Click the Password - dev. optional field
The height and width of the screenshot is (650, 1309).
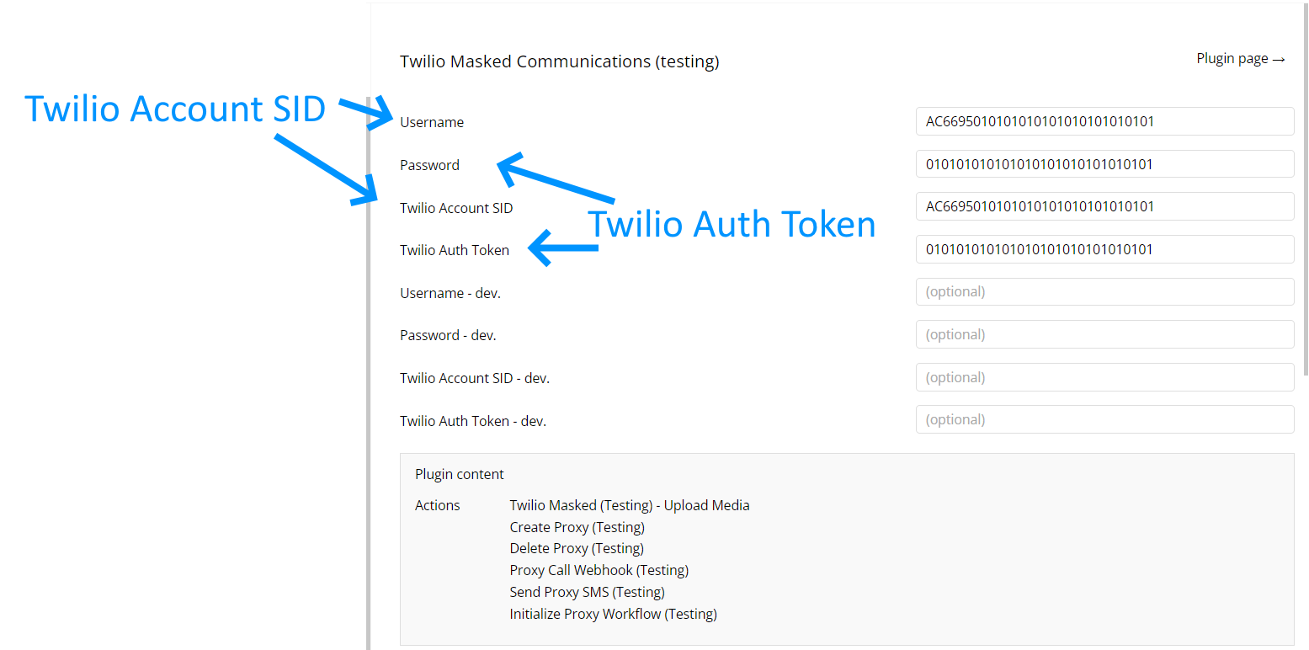[1104, 334]
